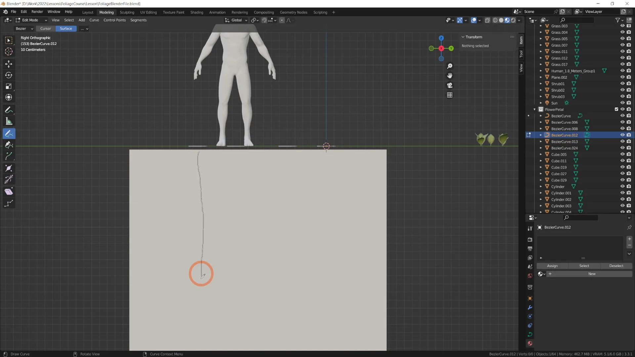The width and height of the screenshot is (635, 357).
Task: Click the camera view icon in navigation gizmo
Action: [x=449, y=85]
